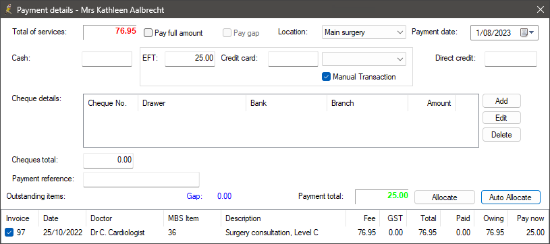Untick invoice 97 checkbox
Viewport: 550px width, 244px height.
coord(9,232)
